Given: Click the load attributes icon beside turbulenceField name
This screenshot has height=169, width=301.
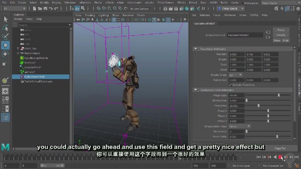Looking at the screenshot, I should [x=268, y=32].
